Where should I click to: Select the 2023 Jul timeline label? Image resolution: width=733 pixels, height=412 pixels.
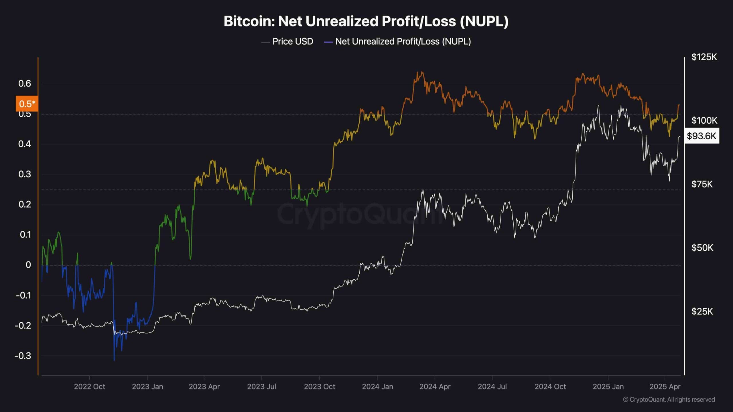click(x=261, y=387)
